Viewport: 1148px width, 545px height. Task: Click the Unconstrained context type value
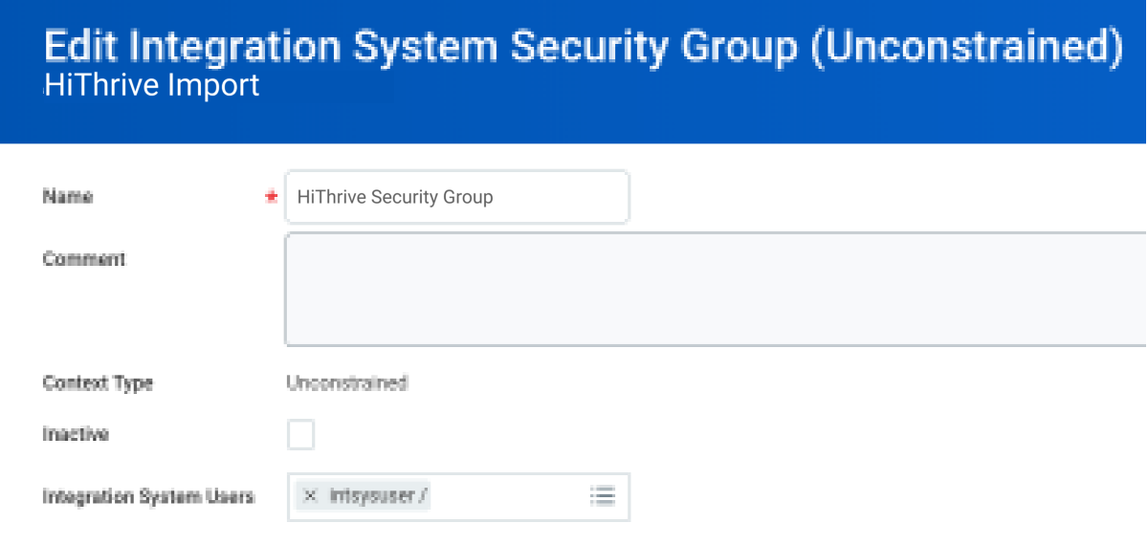pyautogui.click(x=347, y=383)
